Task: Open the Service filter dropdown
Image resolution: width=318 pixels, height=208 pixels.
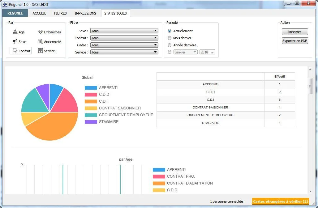Action: (124, 52)
